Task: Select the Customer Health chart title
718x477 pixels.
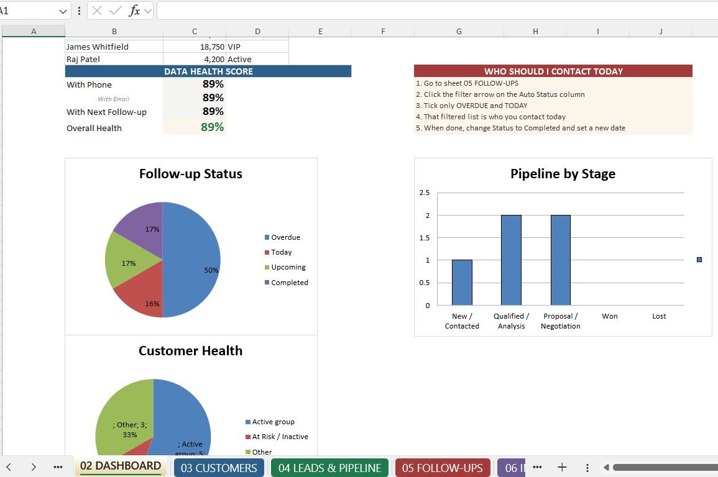Action: [190, 351]
